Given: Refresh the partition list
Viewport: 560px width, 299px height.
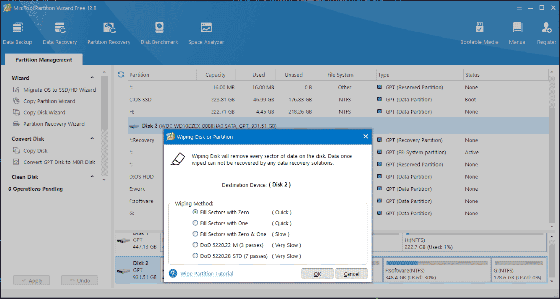Looking at the screenshot, I should (x=121, y=74).
